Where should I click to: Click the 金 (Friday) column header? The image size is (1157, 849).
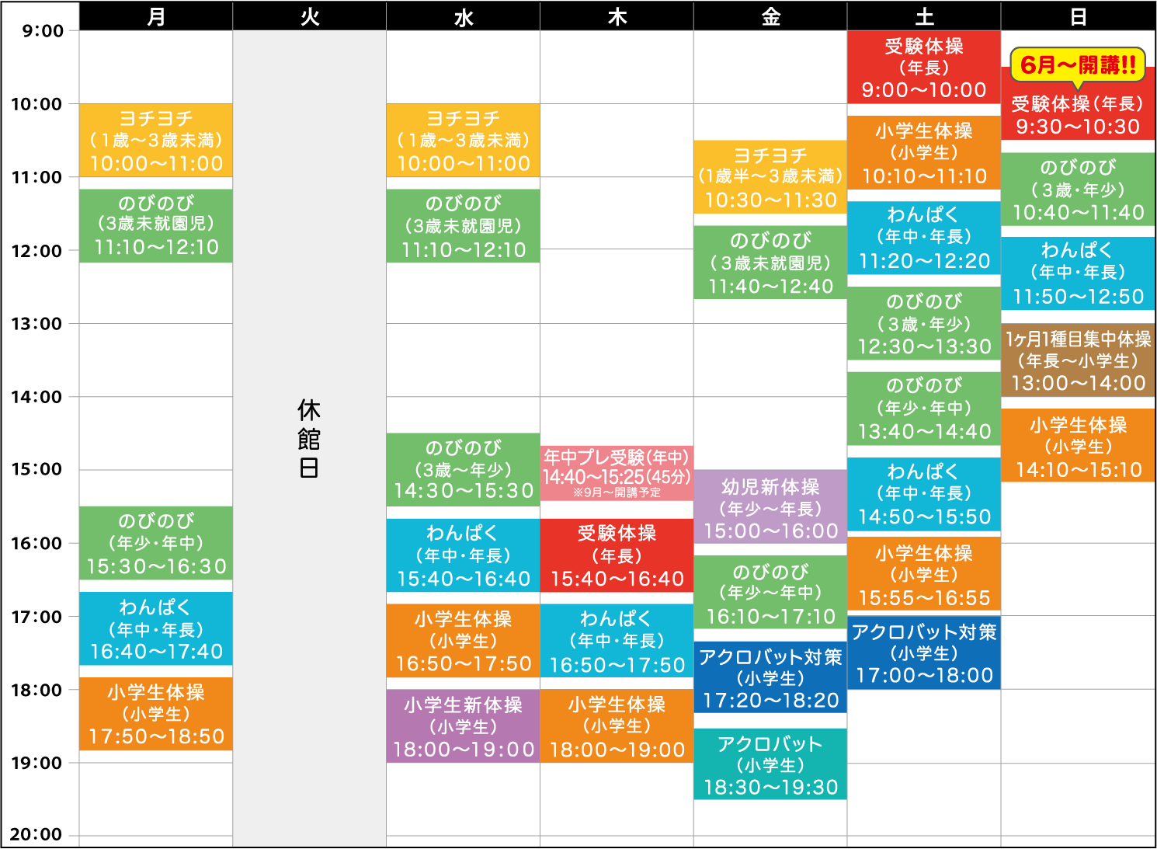pos(771,16)
